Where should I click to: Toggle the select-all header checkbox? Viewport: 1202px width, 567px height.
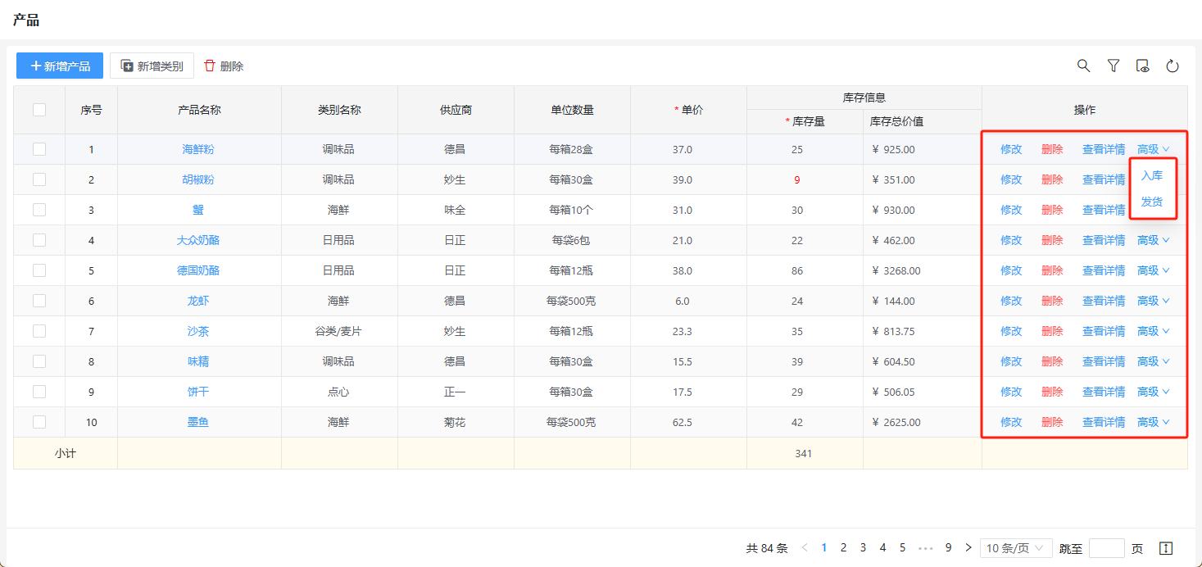[x=39, y=110]
